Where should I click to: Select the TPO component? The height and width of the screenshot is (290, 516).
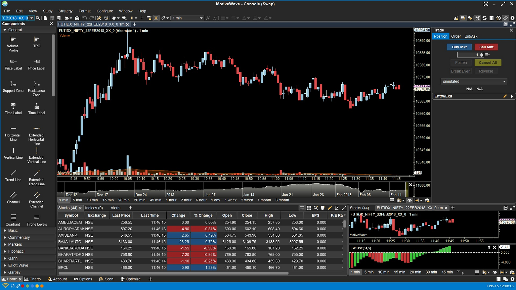click(x=37, y=42)
